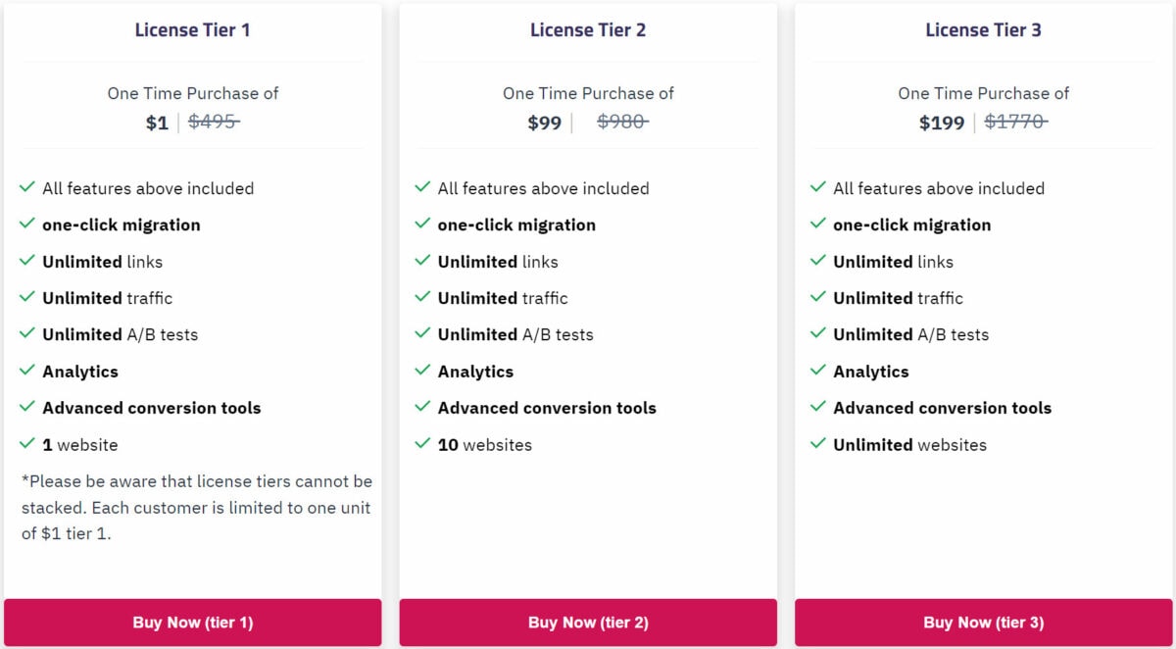Click the checkmark next to Unlimited links in Tier 2
Image resolution: width=1176 pixels, height=649 pixels.
coord(422,261)
